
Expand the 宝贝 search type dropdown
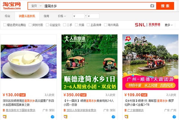coord(36,6)
